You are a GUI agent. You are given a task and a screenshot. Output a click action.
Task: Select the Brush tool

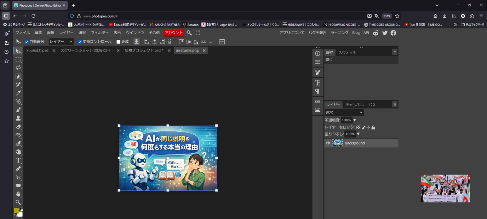18,110
